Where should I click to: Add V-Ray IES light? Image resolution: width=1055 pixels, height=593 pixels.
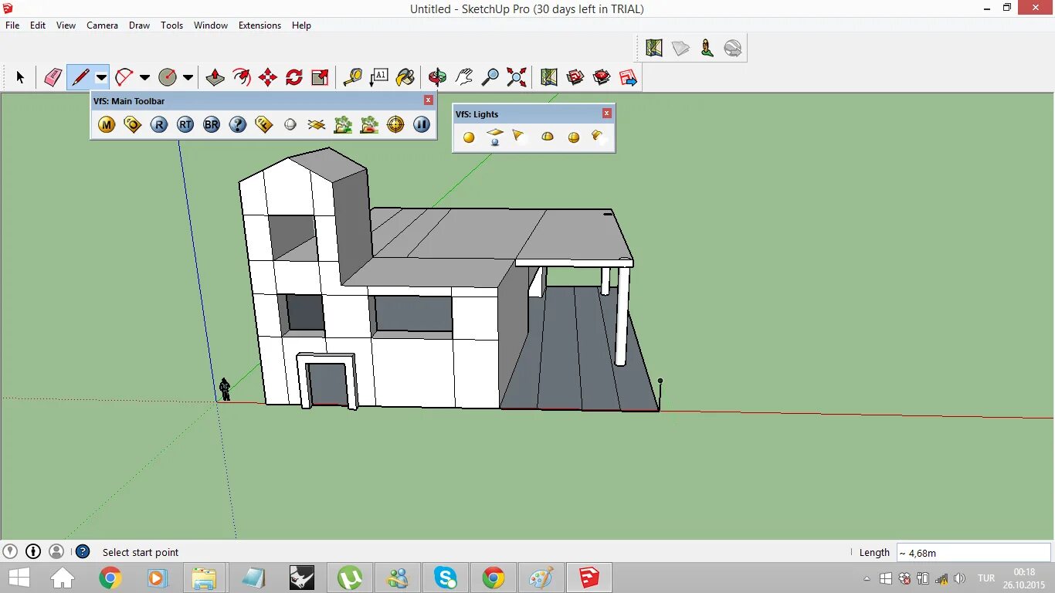point(599,137)
